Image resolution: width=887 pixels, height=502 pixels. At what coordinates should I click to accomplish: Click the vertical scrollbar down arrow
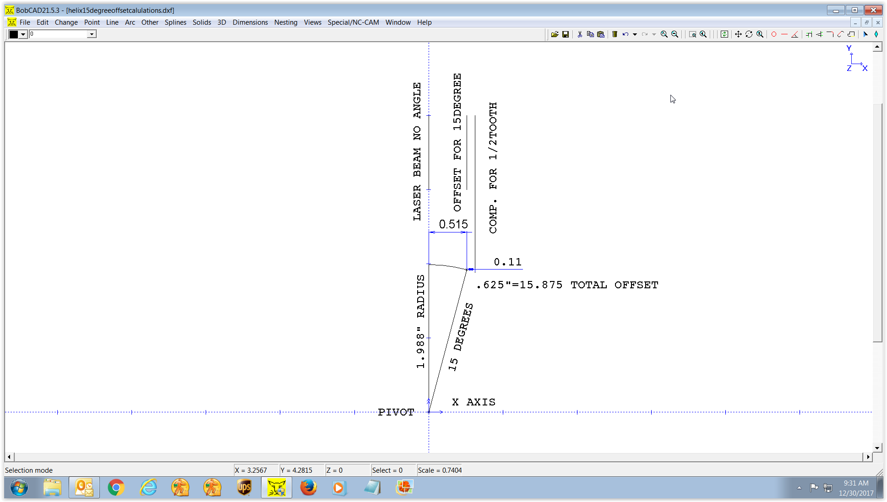click(877, 448)
